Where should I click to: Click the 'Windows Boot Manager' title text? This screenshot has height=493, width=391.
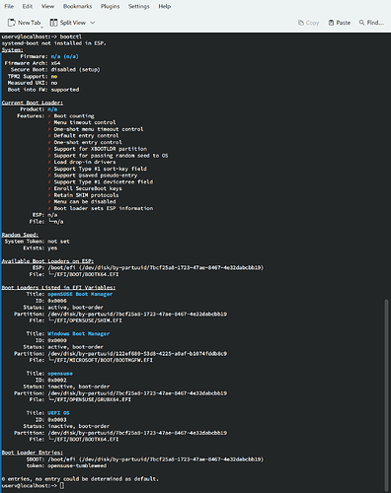coord(79,333)
